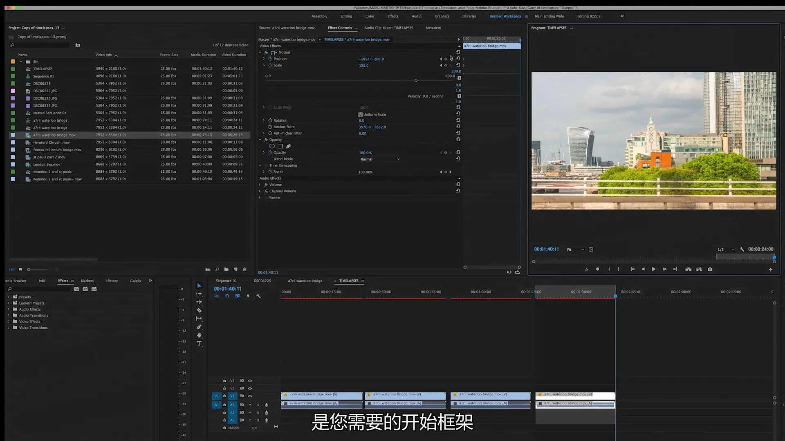This screenshot has width=785, height=441.
Task: Open the Blend Mode Normal dropdown
Action: 380,159
